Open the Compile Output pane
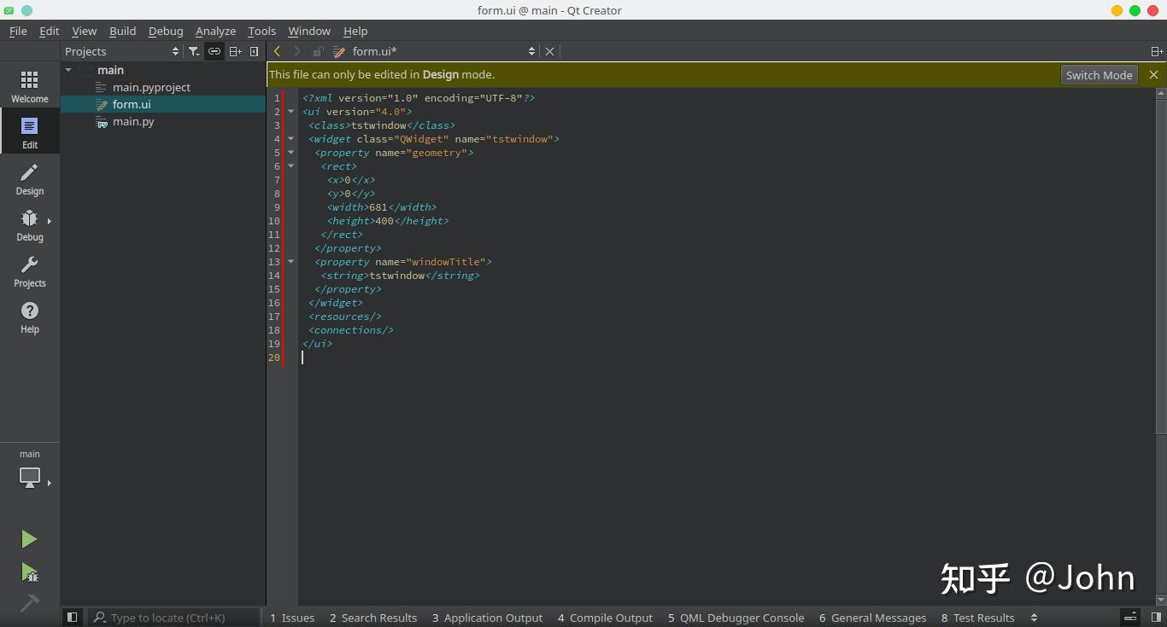This screenshot has height=627, width=1167. [605, 618]
